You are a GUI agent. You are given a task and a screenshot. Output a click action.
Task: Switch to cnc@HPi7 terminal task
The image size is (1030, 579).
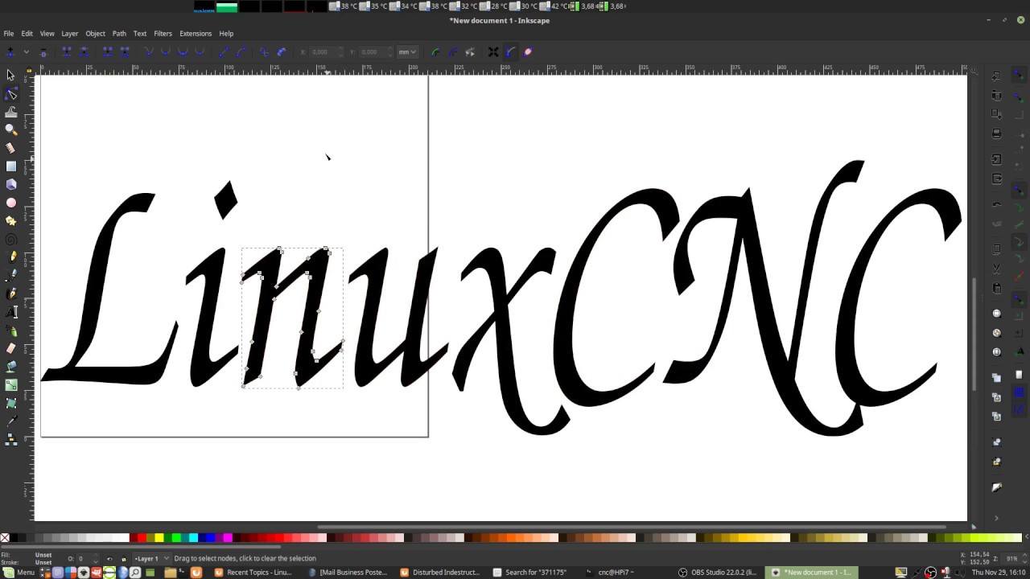point(615,573)
